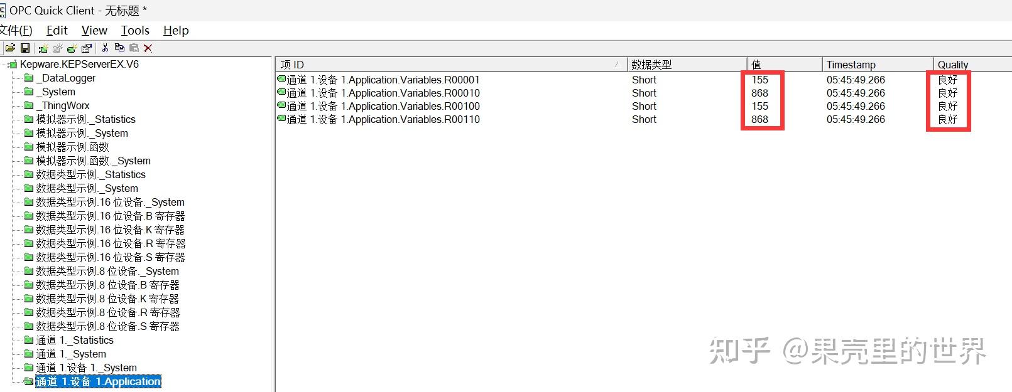Click the OPC Quick Client title bar icon
This screenshot has width=1012, height=392.
[x=3, y=11]
